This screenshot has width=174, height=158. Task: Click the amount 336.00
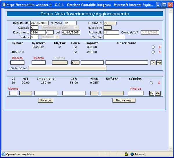pyautogui.click(x=92, y=47)
